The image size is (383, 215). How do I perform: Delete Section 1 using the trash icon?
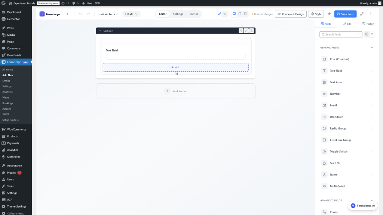coord(252,31)
